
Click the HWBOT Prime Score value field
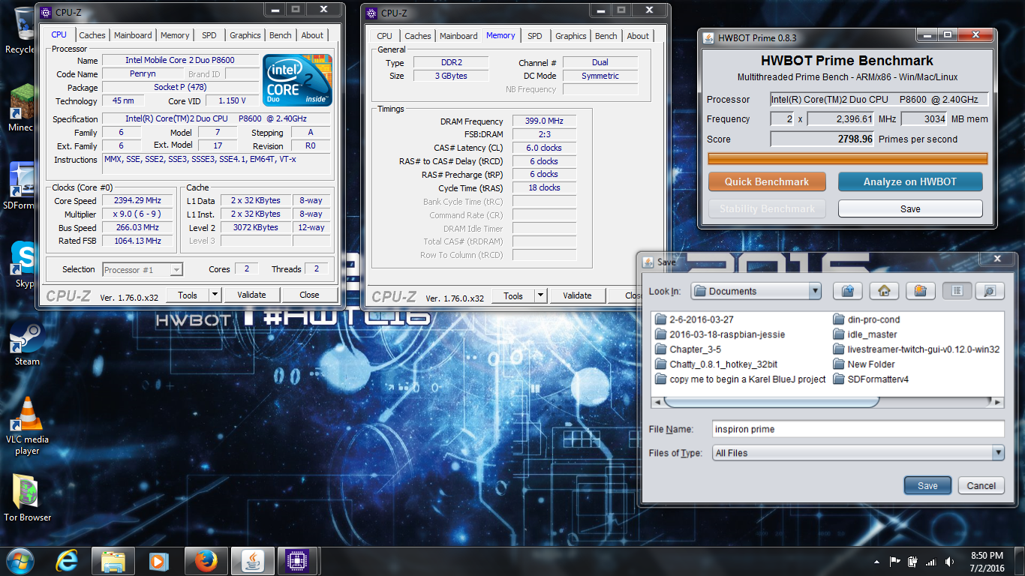(x=823, y=139)
